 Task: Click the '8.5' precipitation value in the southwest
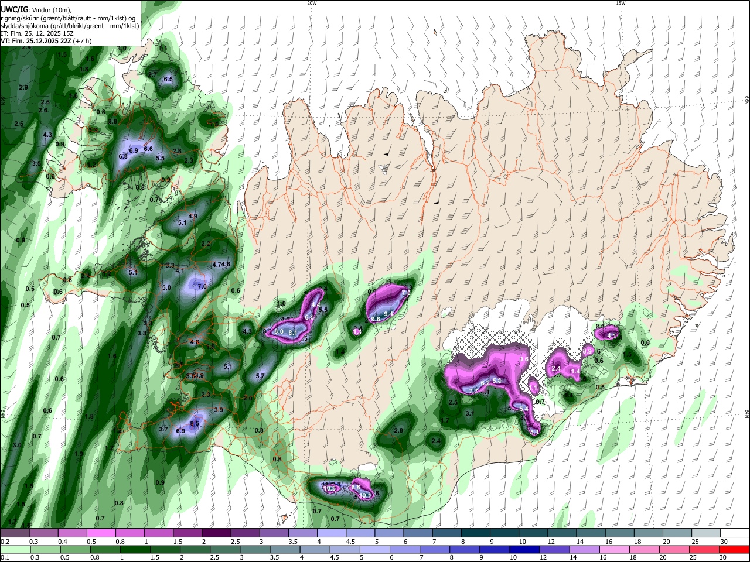pyautogui.click(x=195, y=423)
